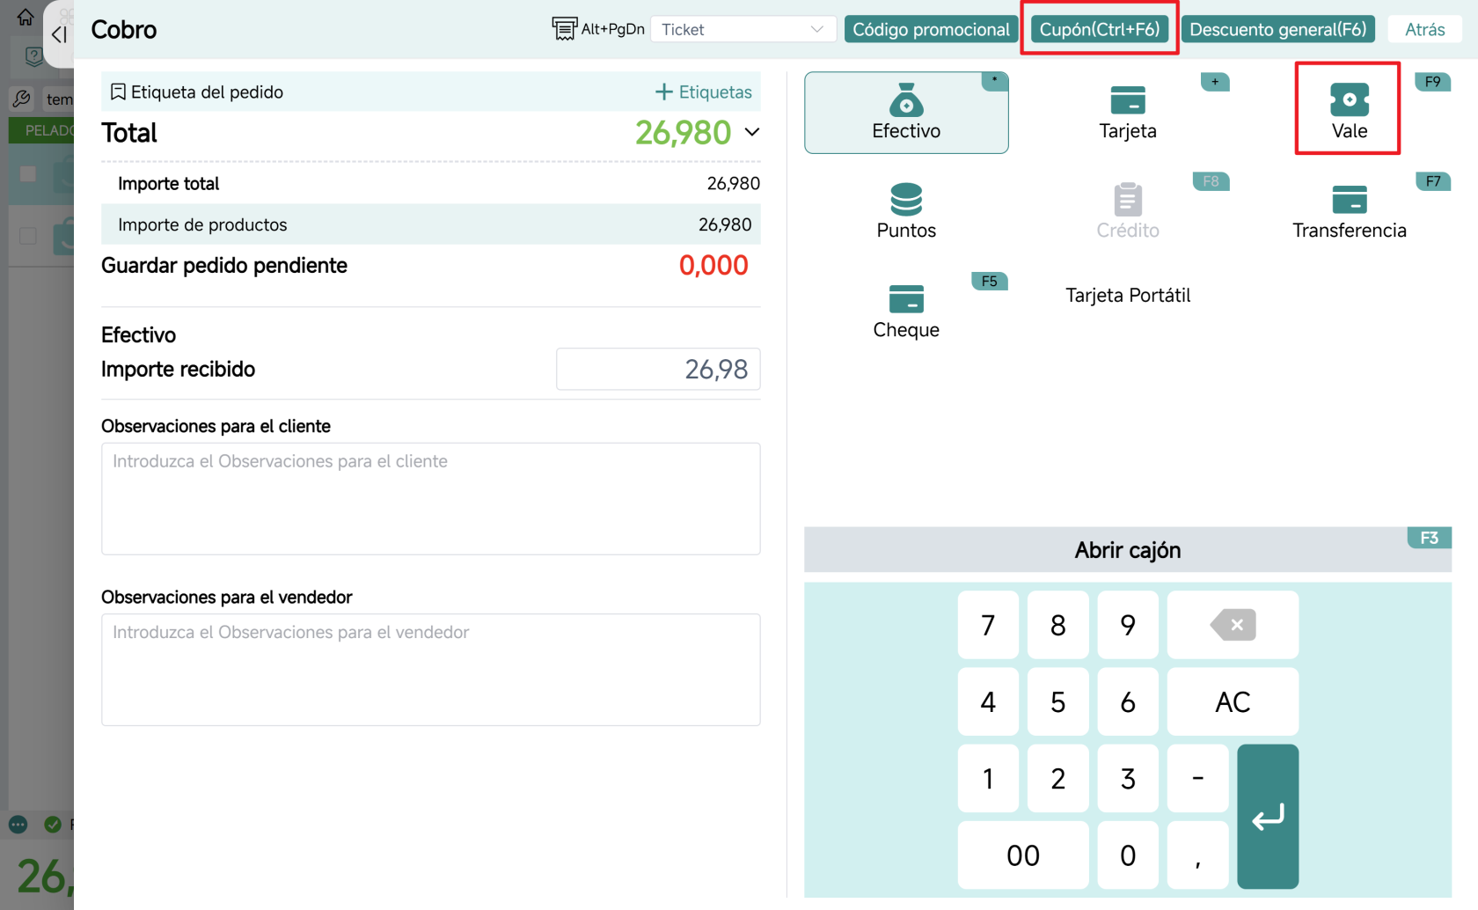
Task: Open Descuento general(F6) discount
Action: pyautogui.click(x=1277, y=29)
